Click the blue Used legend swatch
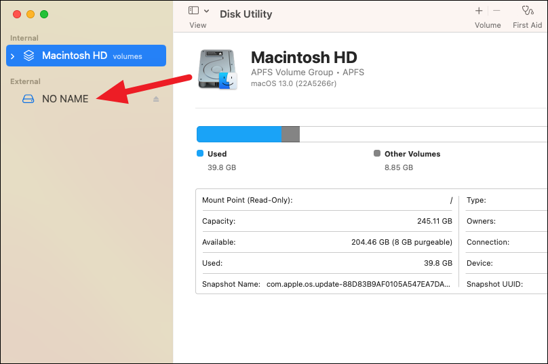548x364 pixels. [200, 153]
